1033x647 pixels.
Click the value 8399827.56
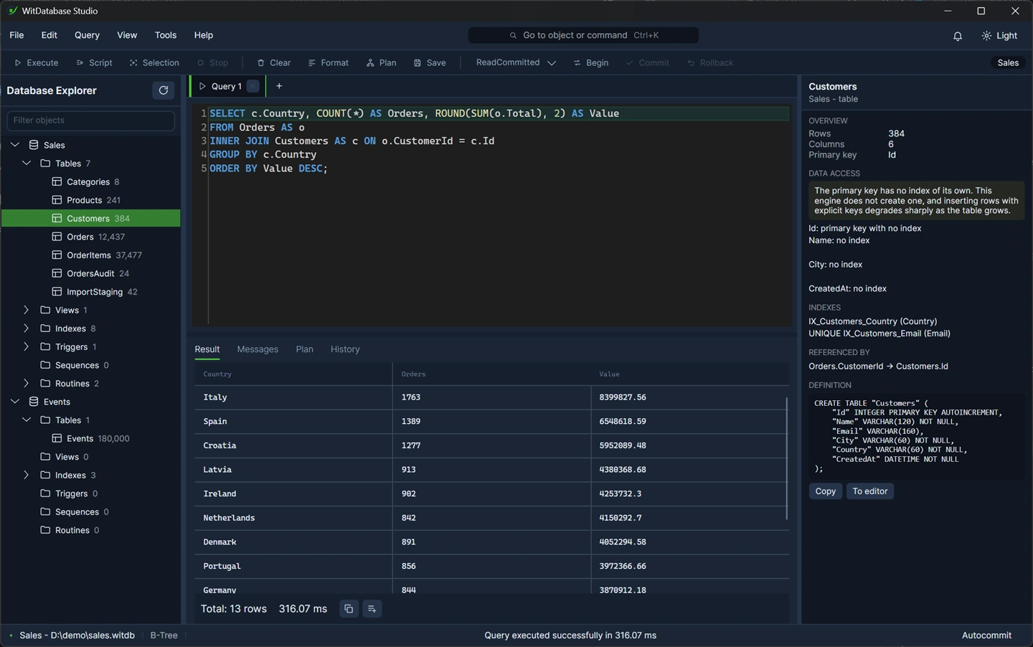(623, 397)
